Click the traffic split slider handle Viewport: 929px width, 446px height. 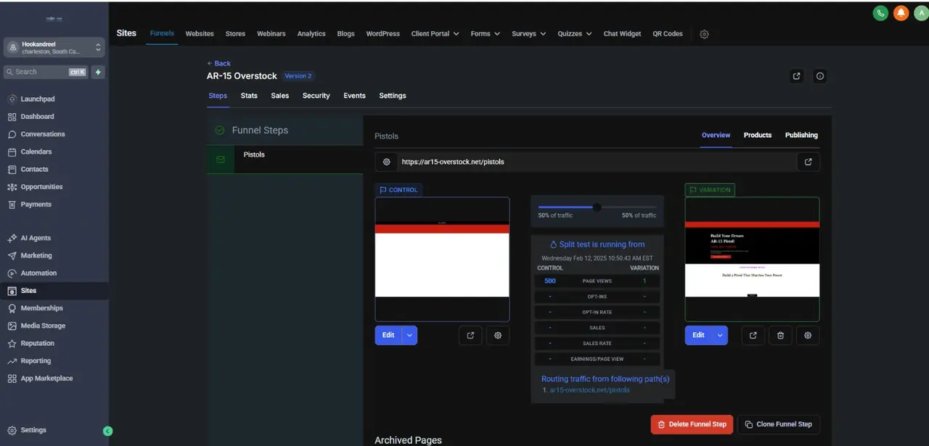(597, 207)
